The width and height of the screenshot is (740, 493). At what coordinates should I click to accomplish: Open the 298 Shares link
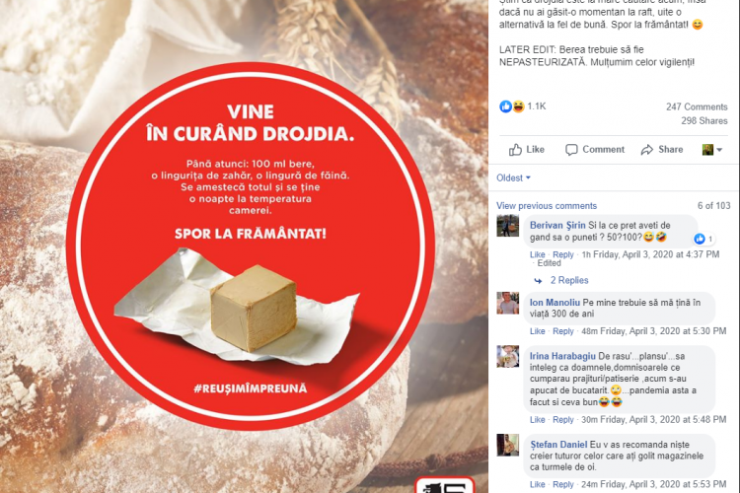point(704,120)
